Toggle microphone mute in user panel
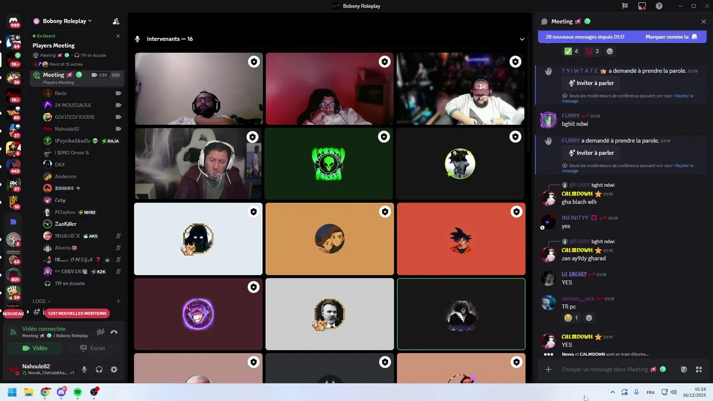This screenshot has width=713, height=401. pos(84,369)
